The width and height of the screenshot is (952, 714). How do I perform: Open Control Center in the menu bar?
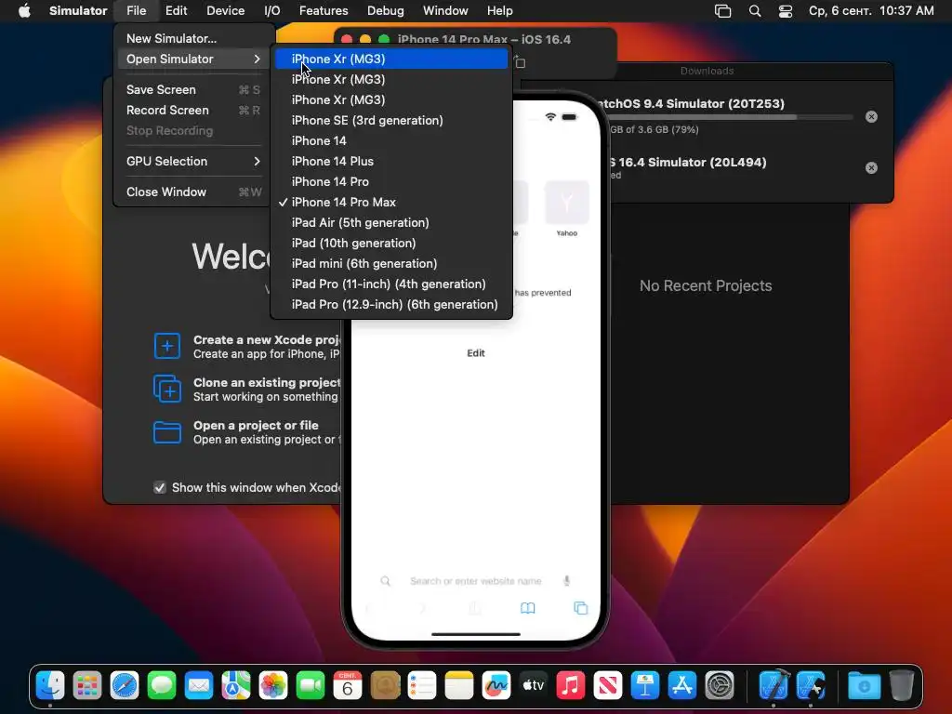[x=785, y=11]
